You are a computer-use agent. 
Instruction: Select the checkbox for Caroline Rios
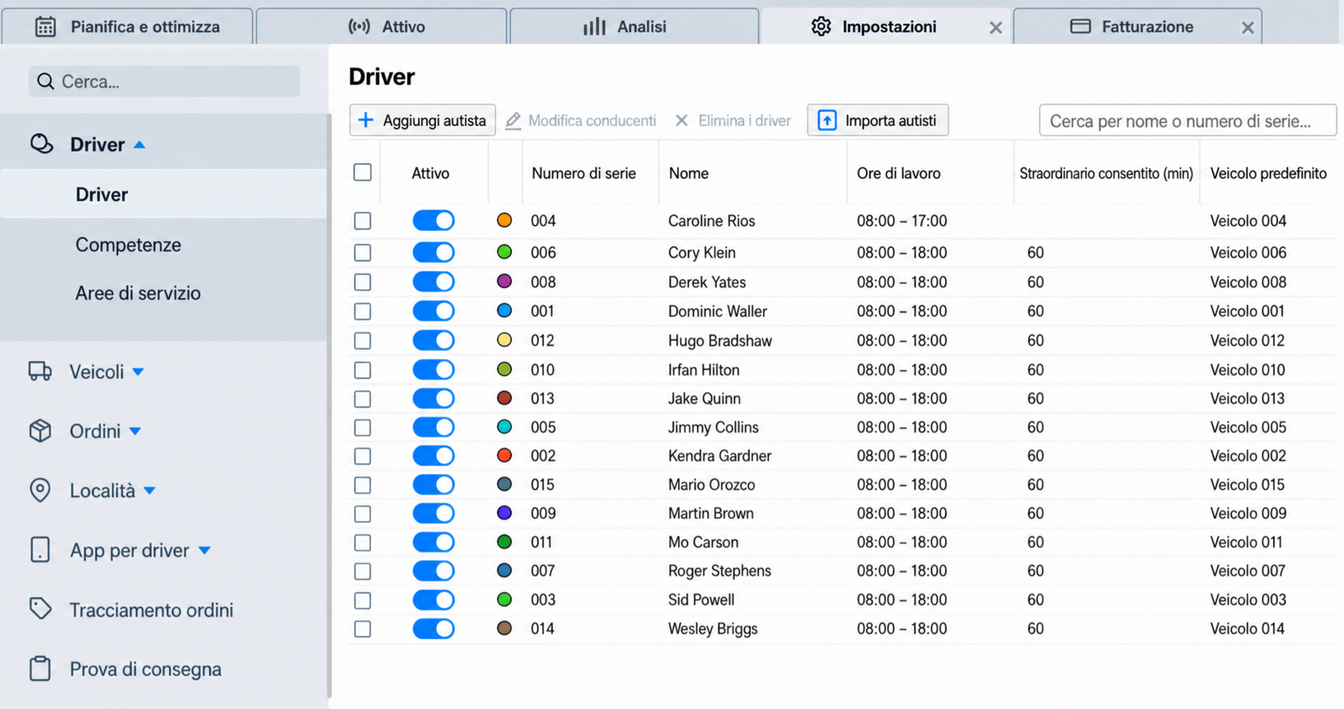click(363, 221)
